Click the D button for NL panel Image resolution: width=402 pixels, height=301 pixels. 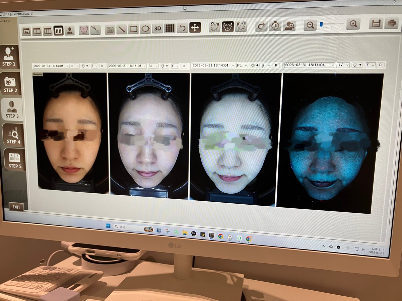click(102, 66)
